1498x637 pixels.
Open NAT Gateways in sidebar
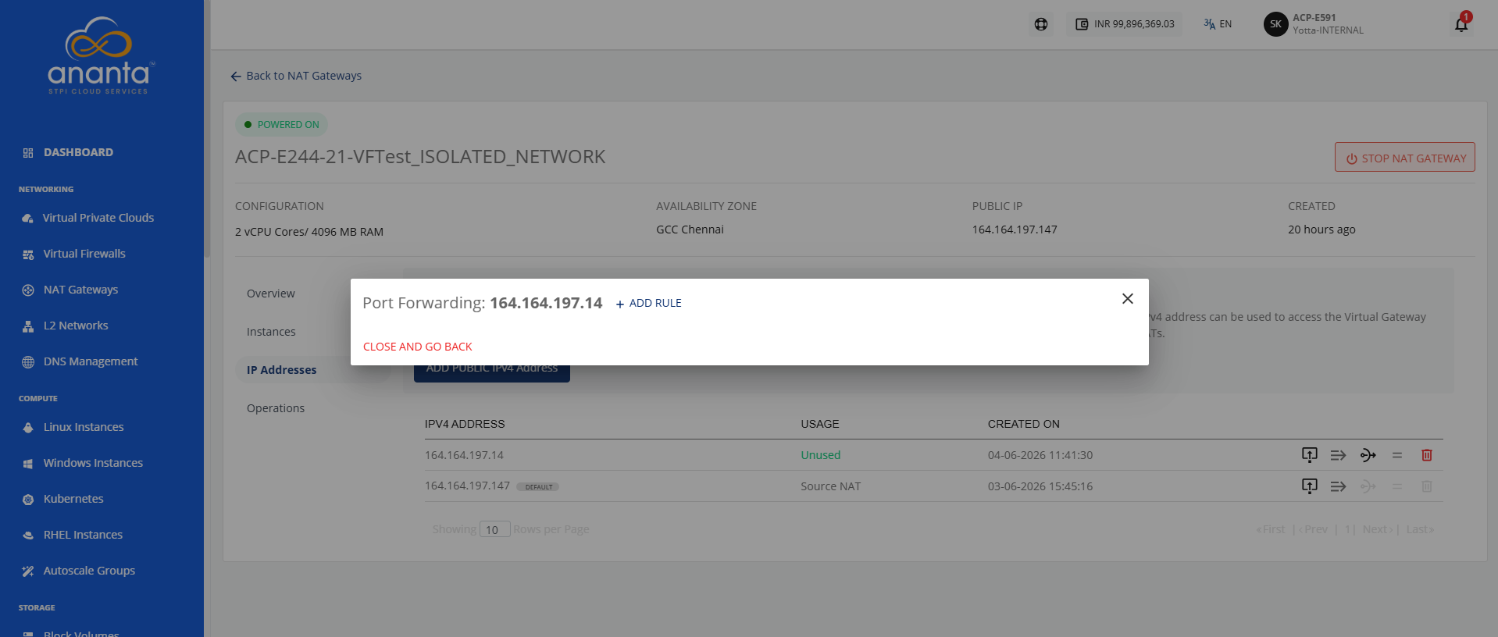tap(80, 290)
